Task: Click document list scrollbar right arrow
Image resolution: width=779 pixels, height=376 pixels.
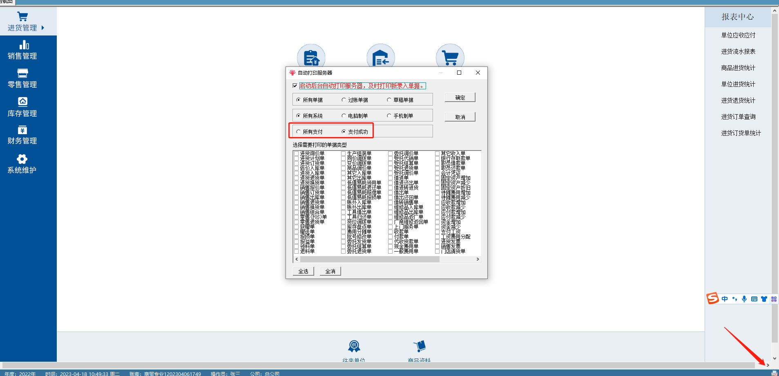Action: coord(478,259)
